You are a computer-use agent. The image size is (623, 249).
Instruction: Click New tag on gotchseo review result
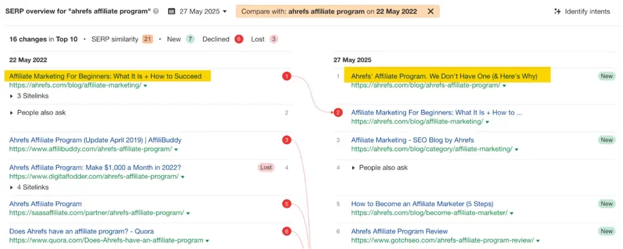pos(607,232)
